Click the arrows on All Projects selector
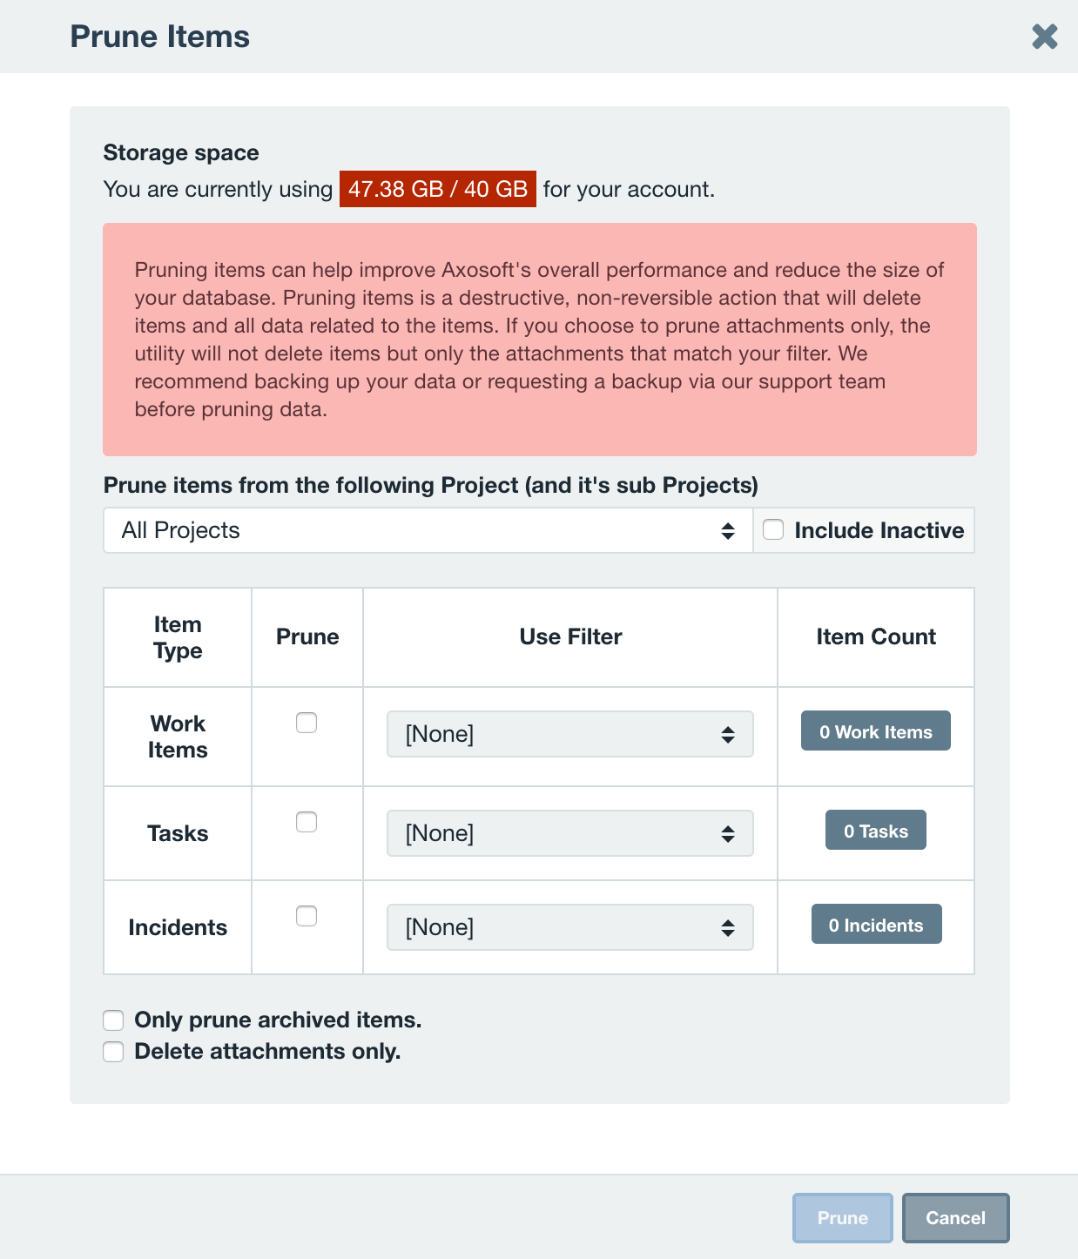 click(728, 531)
